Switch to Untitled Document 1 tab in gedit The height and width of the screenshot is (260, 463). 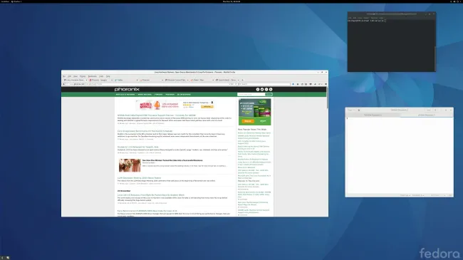(373, 115)
